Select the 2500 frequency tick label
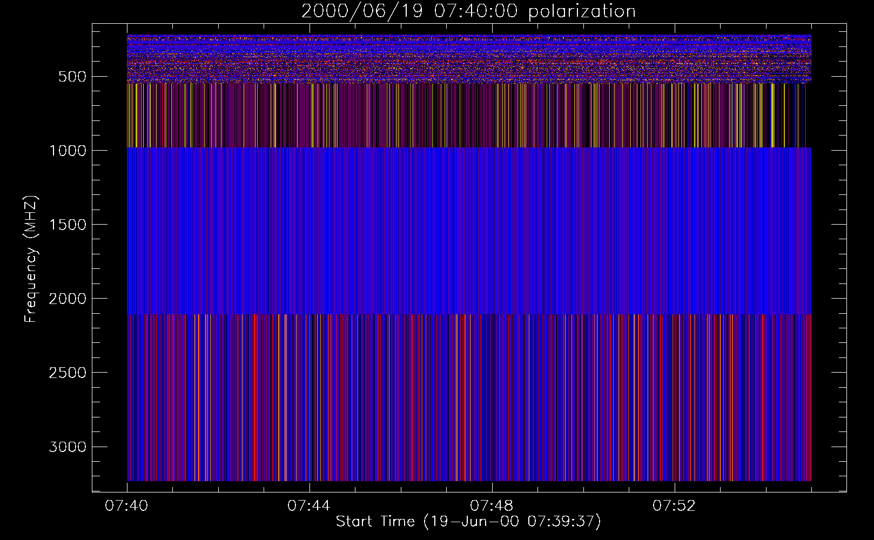Image resolution: width=874 pixels, height=540 pixels. point(68,373)
